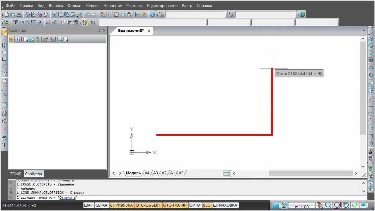Click coordinates readout 218244.4704 < 90
Viewport: 375px width, 211px height.
pyautogui.click(x=19, y=205)
